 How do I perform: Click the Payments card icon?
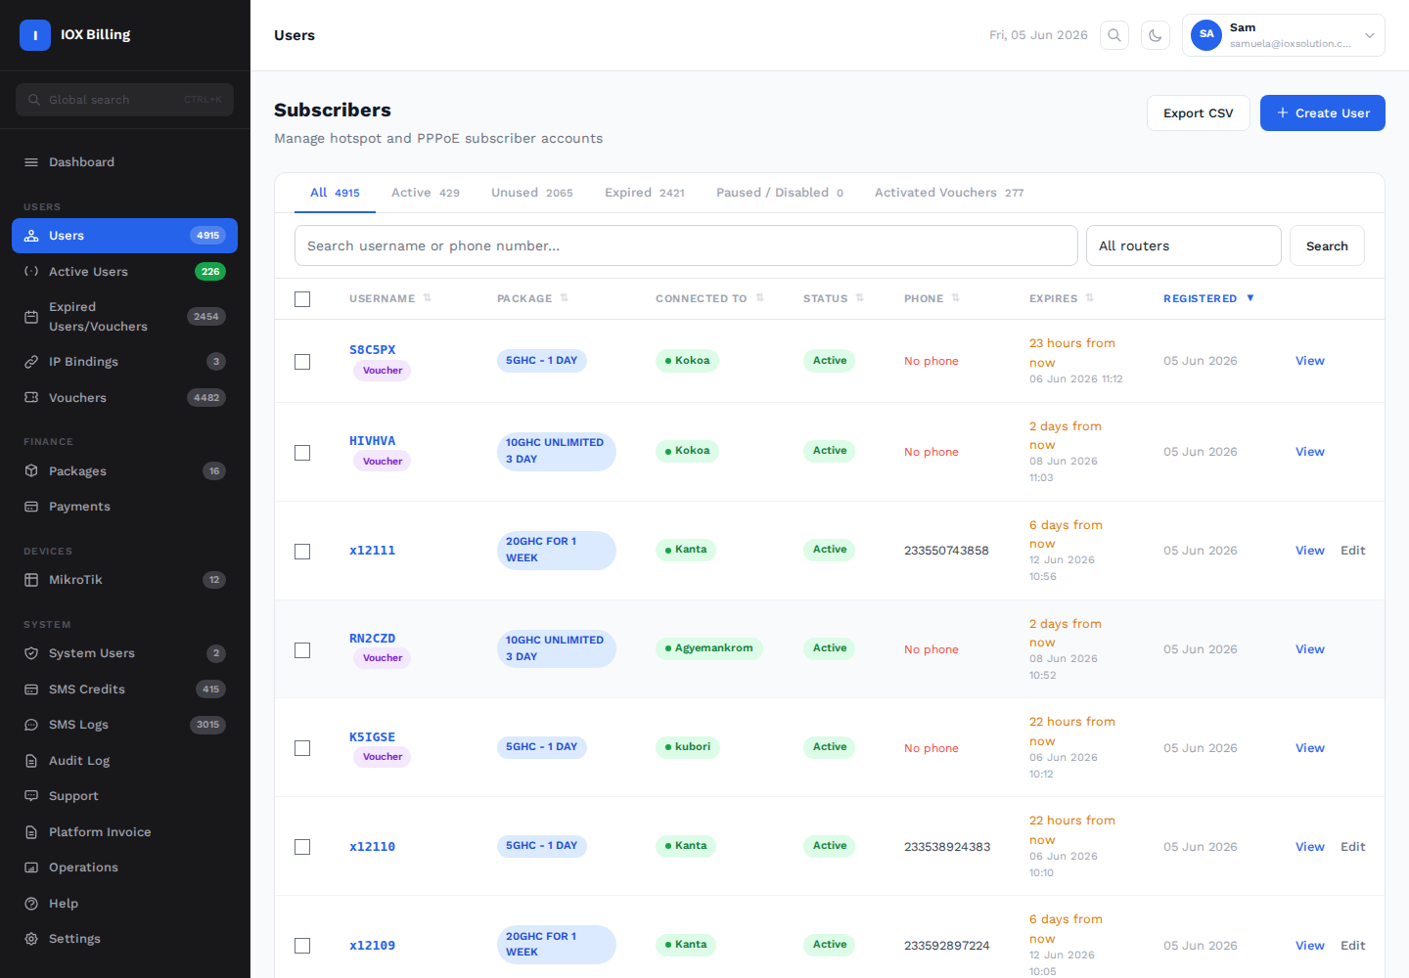[31, 507]
